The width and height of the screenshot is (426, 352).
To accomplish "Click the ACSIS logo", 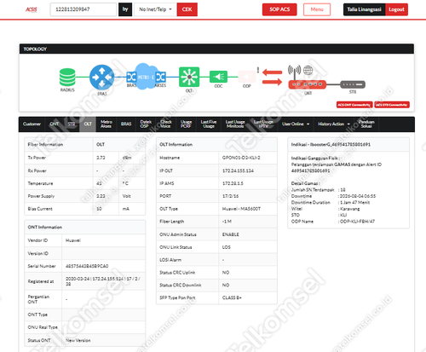I will coord(32,9).
